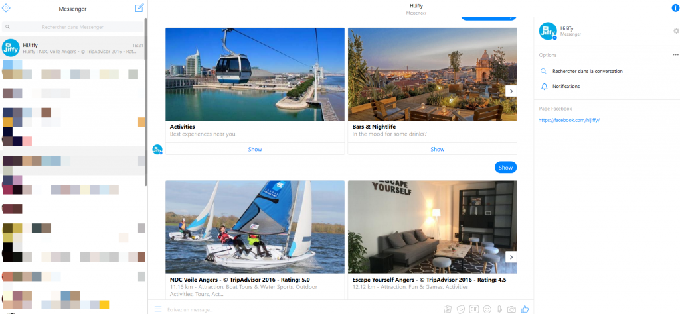Viewport: 680px width, 314px height.
Task: Focus the Rechercher dans Messenger search field
Action: tap(72, 26)
